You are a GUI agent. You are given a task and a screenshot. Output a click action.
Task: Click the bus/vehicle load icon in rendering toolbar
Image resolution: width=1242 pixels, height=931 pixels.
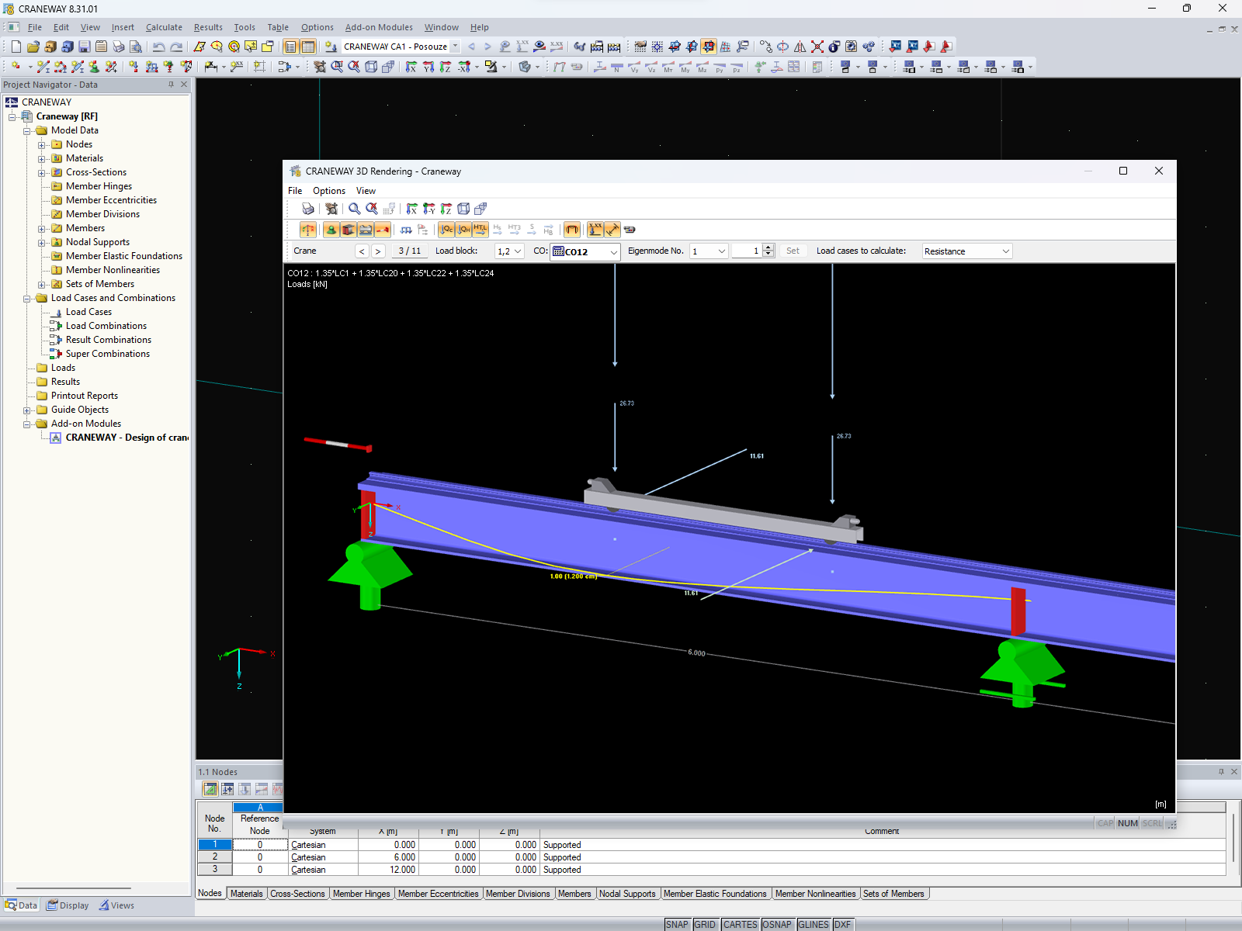pos(366,230)
